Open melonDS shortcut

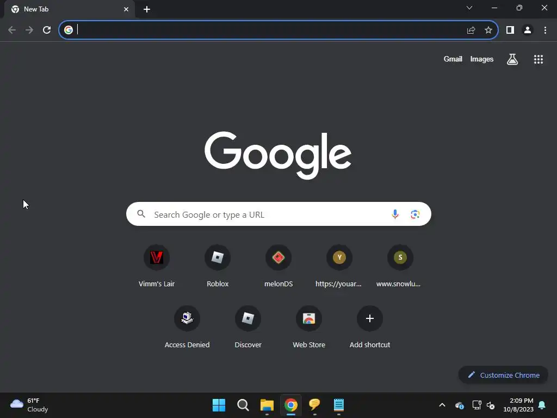point(278,266)
